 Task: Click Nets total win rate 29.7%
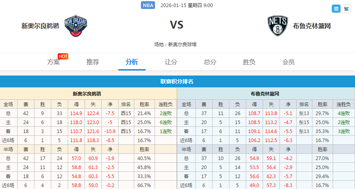322,113
